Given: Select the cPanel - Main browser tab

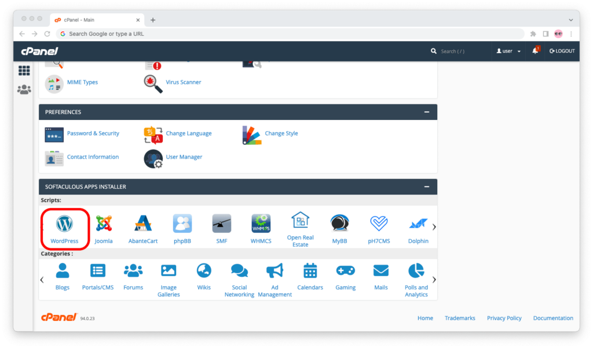Looking at the screenshot, I should click(x=97, y=20).
